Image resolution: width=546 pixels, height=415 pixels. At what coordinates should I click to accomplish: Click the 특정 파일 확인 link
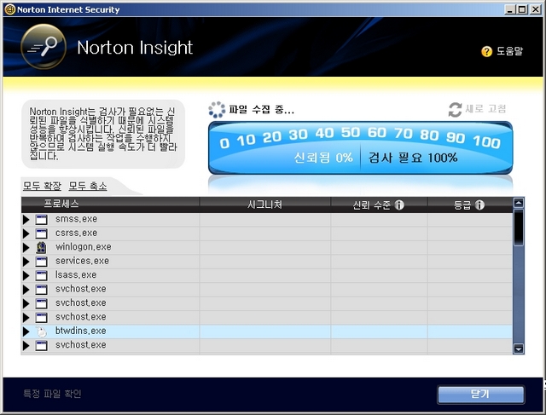52,394
